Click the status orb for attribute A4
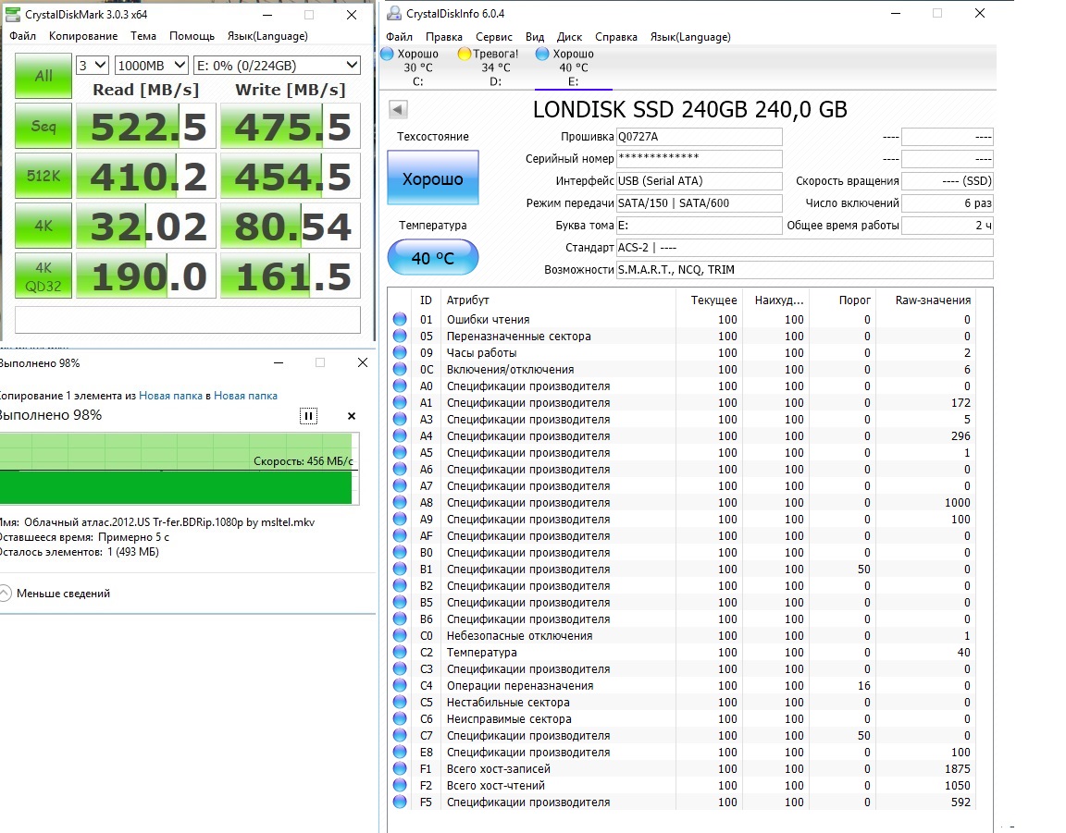 [x=400, y=435]
